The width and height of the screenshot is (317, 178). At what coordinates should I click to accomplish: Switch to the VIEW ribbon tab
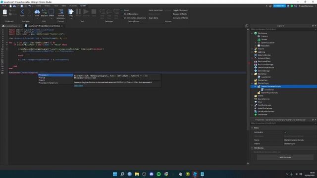pyautogui.click(x=64, y=6)
